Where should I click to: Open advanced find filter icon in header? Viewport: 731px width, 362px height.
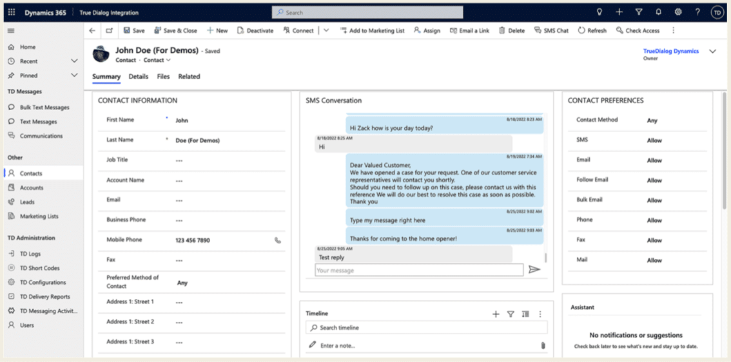point(639,13)
